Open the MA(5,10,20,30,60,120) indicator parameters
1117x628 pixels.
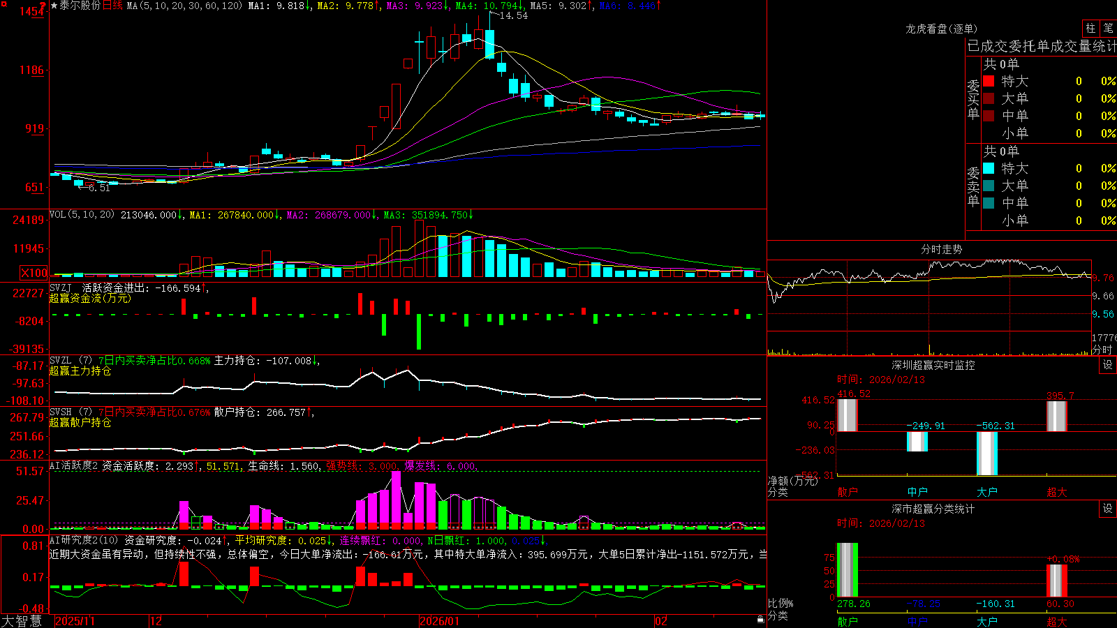pyautogui.click(x=184, y=6)
